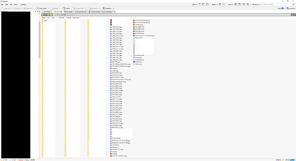Close the folder tree panel with X

[39, 12]
